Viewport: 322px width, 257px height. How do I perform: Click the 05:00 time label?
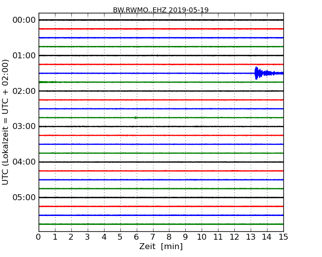point(24,197)
